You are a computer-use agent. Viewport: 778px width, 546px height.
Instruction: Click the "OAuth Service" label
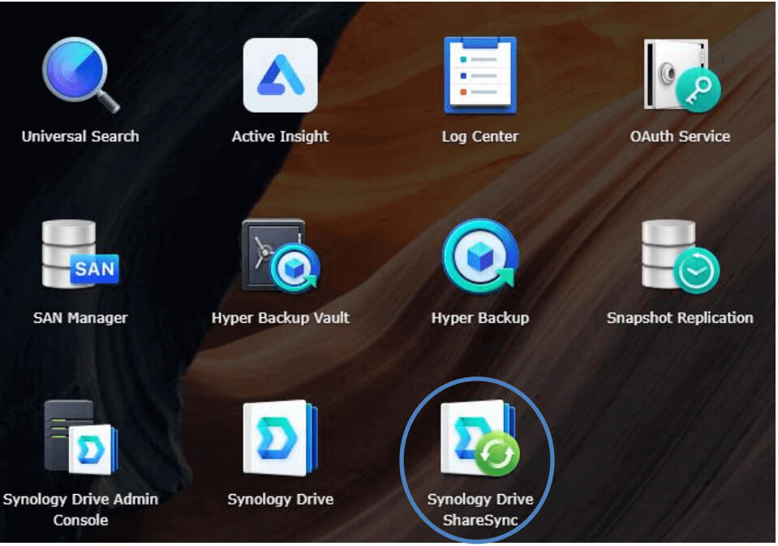tap(681, 136)
